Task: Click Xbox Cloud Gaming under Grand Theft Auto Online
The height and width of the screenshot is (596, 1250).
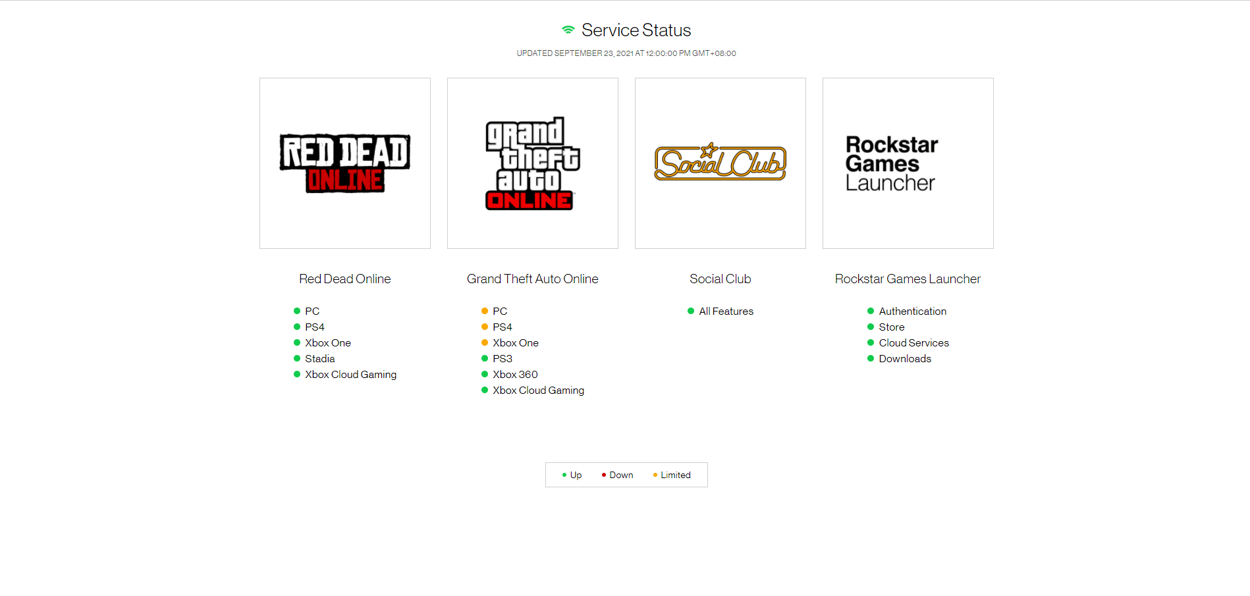Action: (533, 390)
